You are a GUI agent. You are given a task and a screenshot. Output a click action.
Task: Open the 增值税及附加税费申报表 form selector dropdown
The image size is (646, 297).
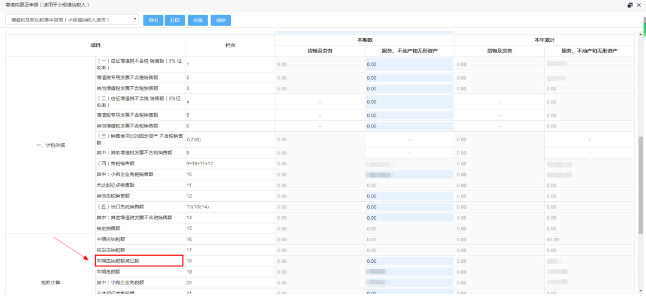point(72,19)
